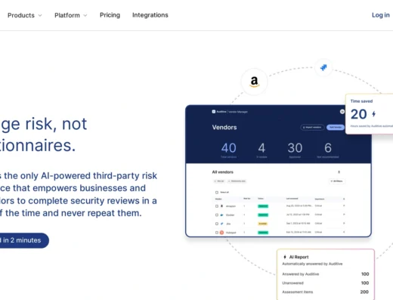Open the All filters dropdown
Image resolution: width=393 pixels, height=300 pixels.
(x=337, y=181)
